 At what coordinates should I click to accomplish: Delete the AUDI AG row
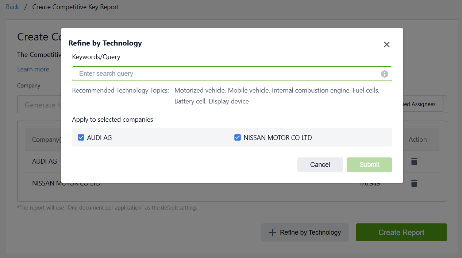pyautogui.click(x=414, y=161)
